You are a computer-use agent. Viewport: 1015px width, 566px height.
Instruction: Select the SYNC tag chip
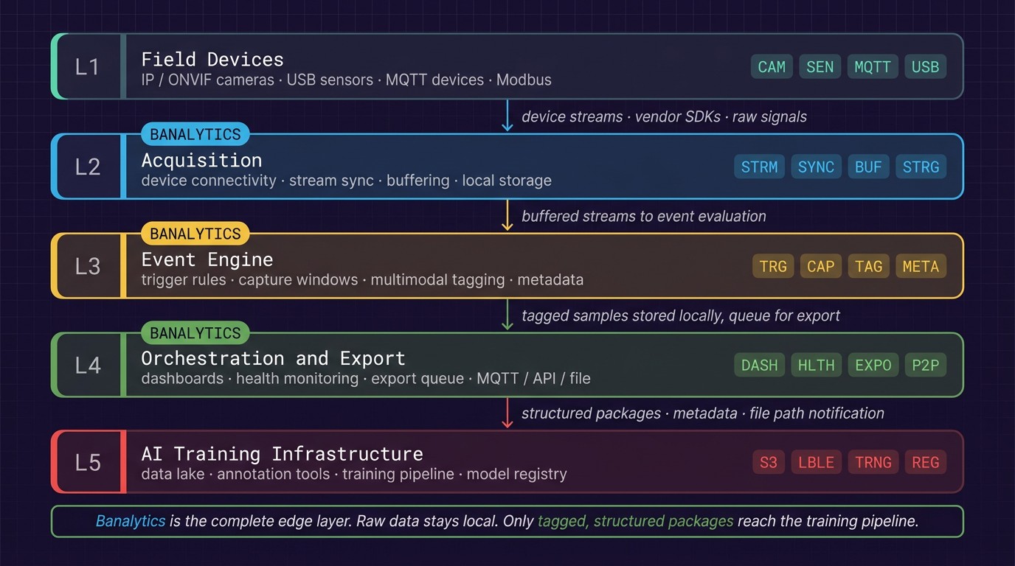coord(816,167)
